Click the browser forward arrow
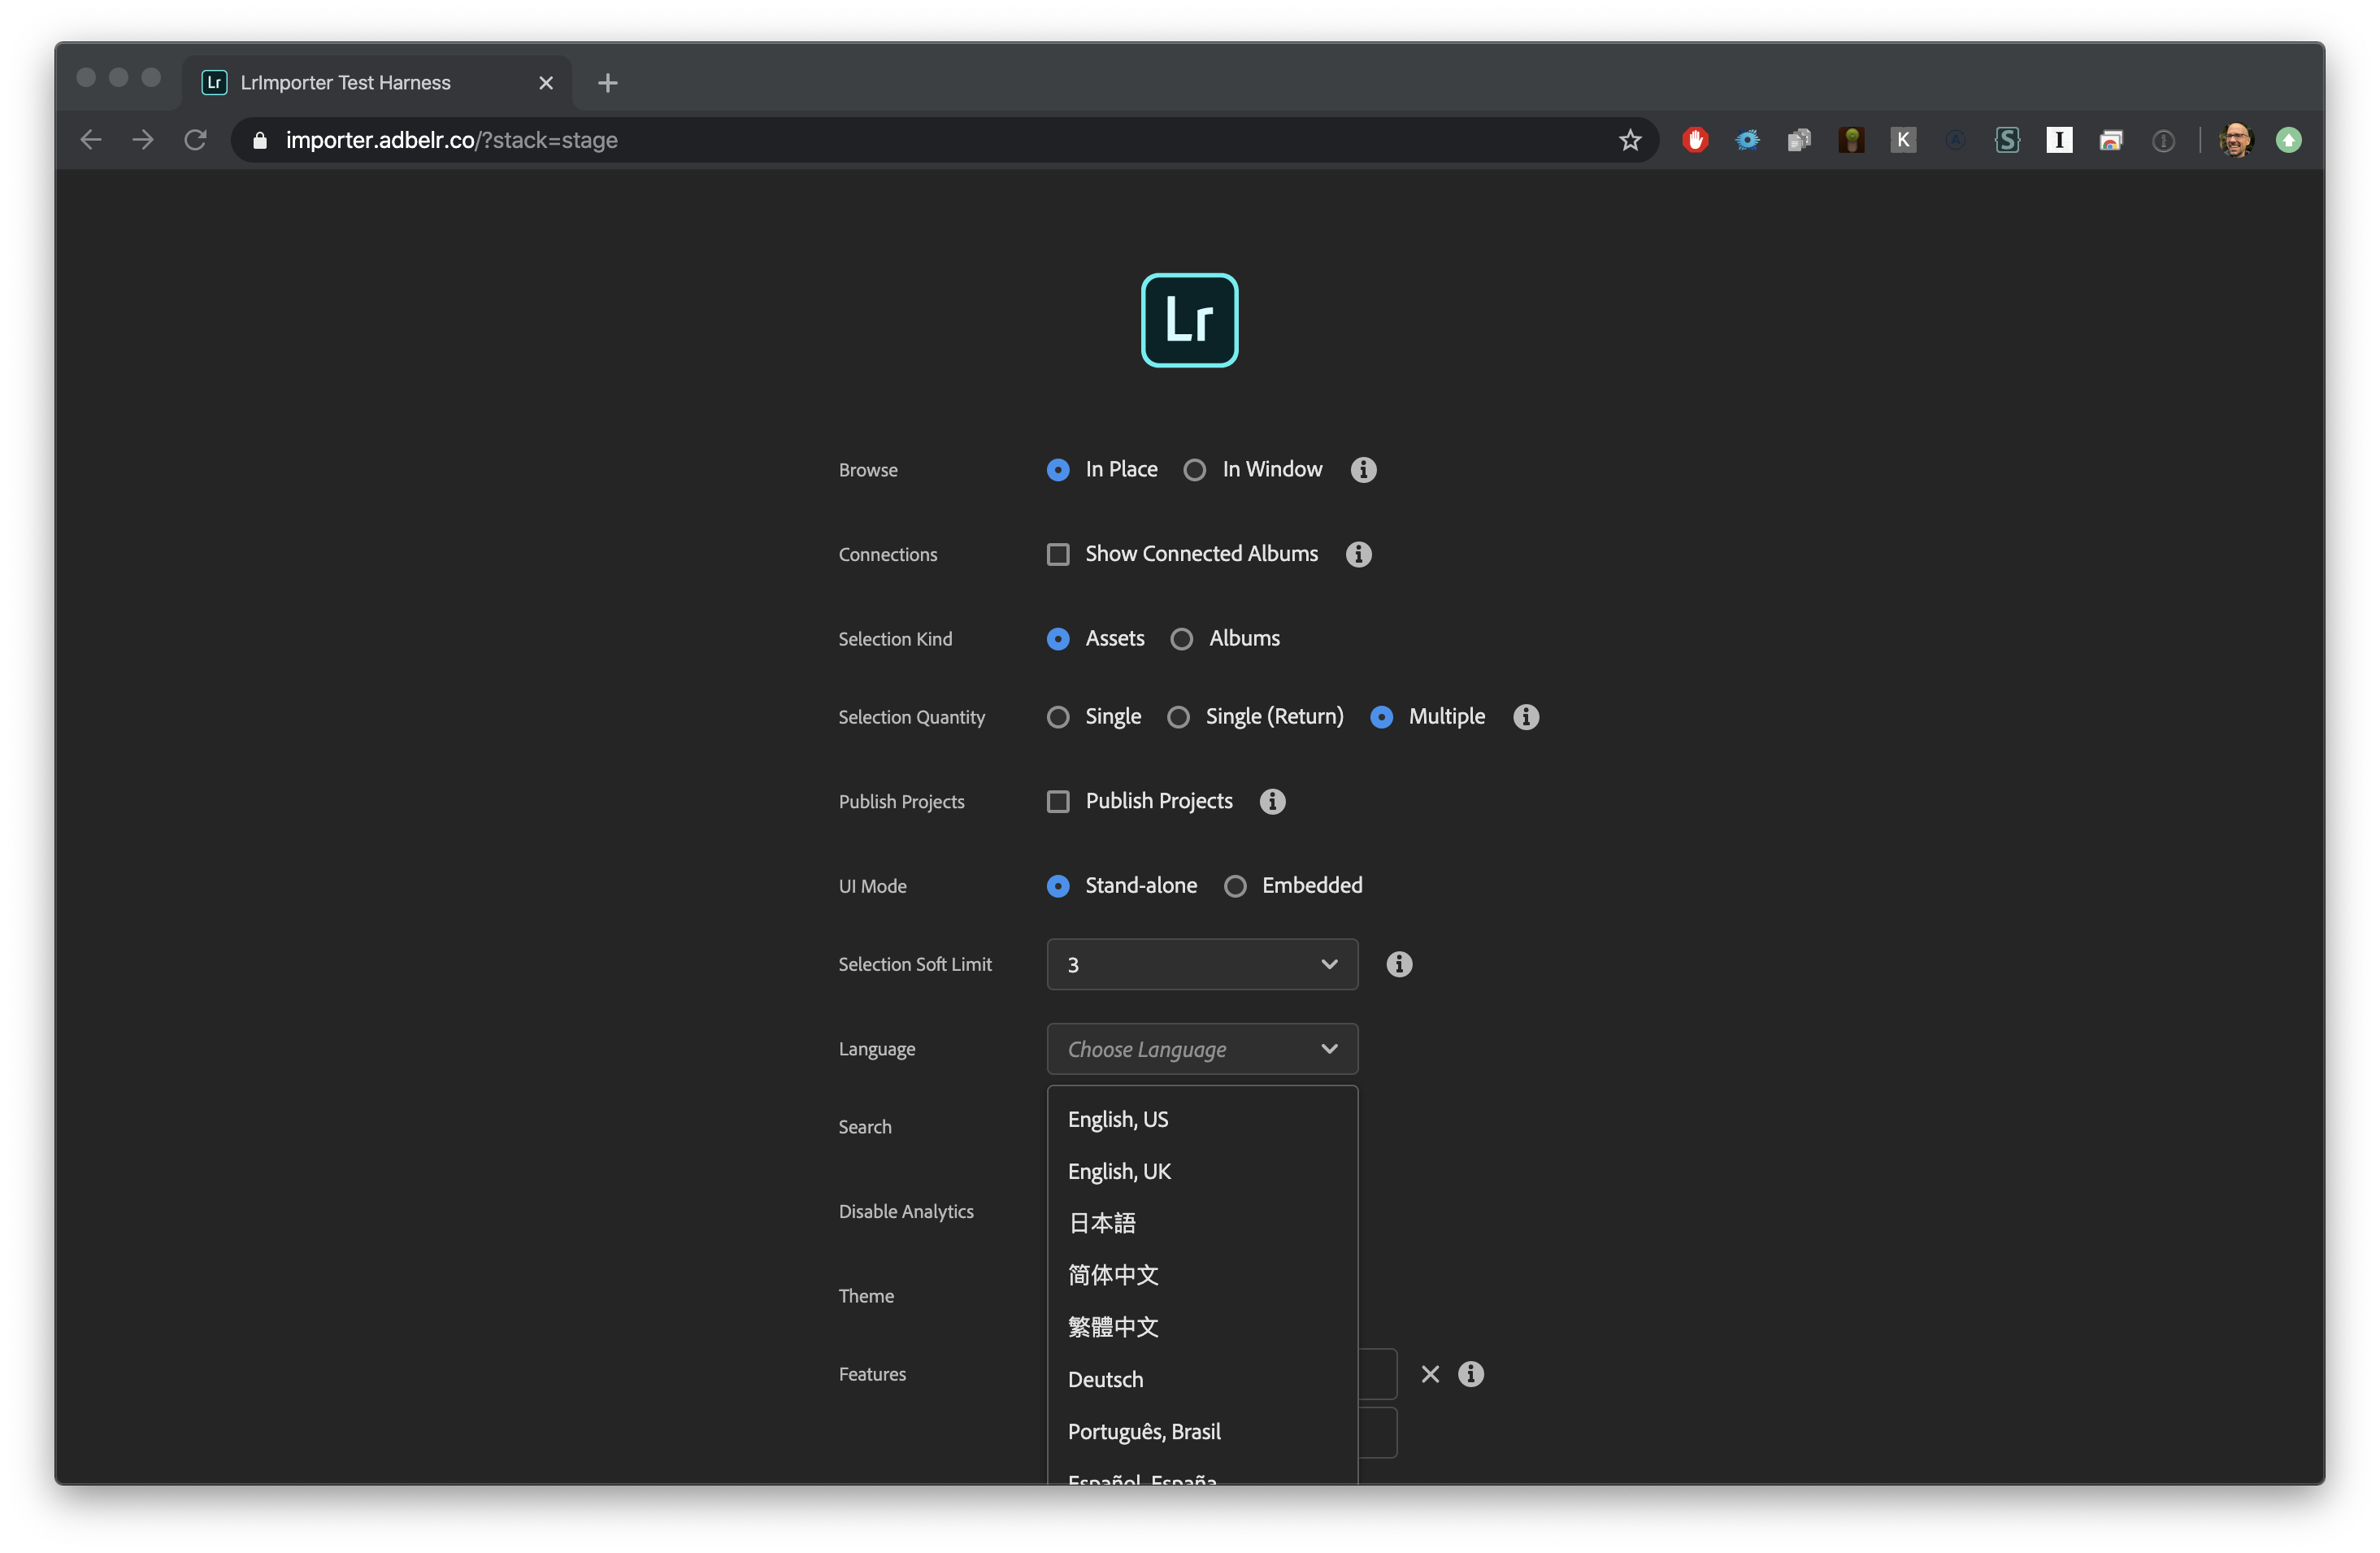Image resolution: width=2380 pixels, height=1553 pixels. click(x=143, y=140)
